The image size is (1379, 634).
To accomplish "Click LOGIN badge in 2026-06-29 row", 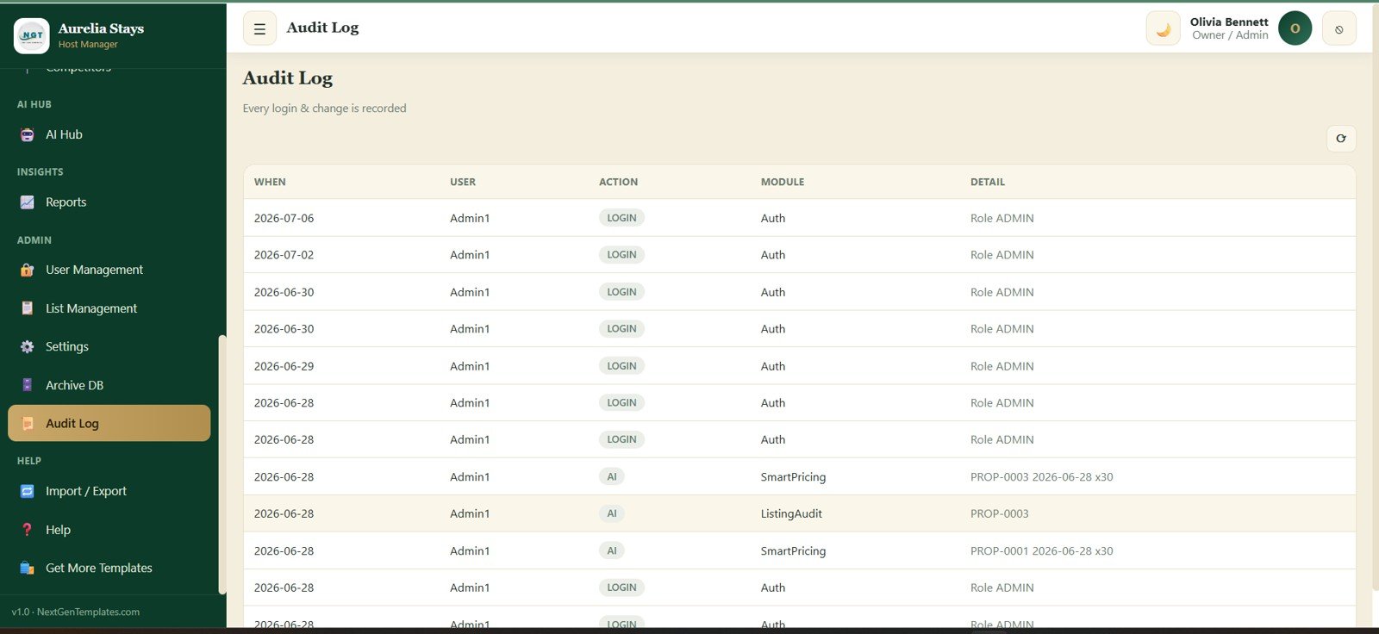I will pyautogui.click(x=621, y=366).
